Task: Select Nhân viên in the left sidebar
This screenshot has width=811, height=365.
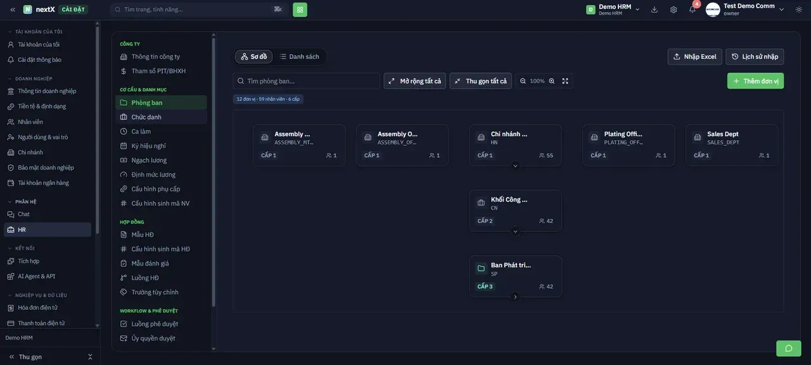Action: [48, 122]
